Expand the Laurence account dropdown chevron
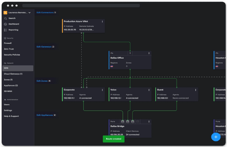 pos(30,13)
